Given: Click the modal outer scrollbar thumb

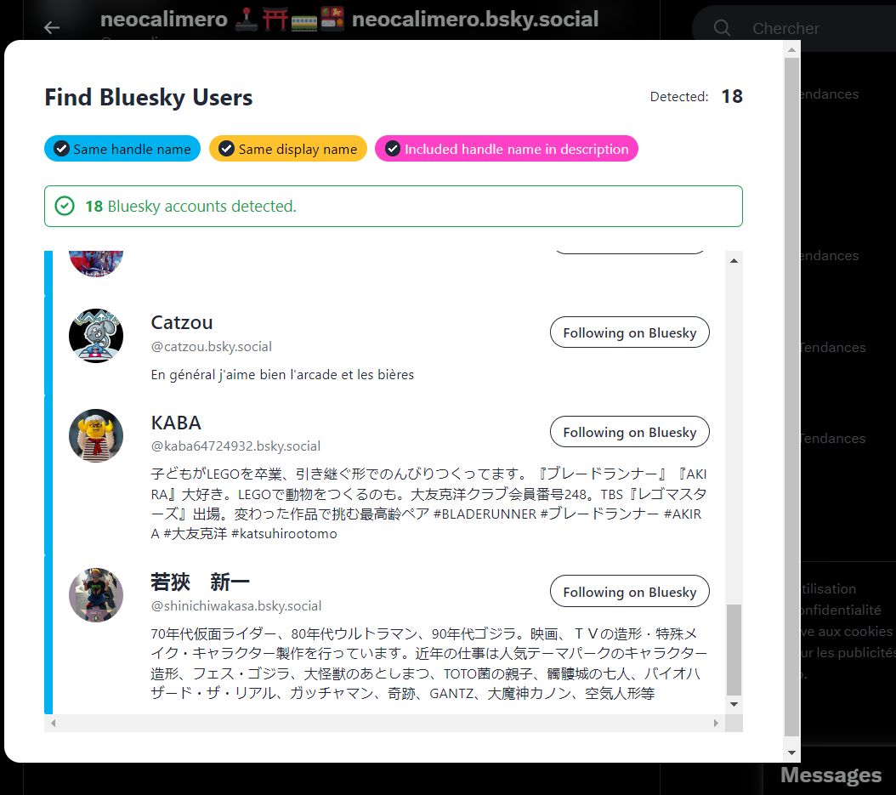Looking at the screenshot, I should pyautogui.click(x=792, y=397).
